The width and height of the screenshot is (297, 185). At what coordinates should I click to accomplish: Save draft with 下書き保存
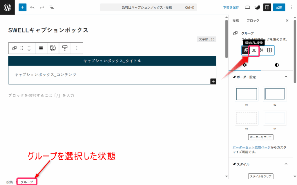tap(231, 8)
